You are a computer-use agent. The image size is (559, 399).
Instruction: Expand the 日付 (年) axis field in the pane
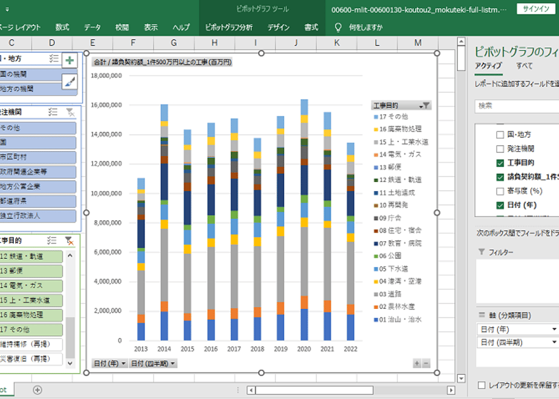pos(554,329)
